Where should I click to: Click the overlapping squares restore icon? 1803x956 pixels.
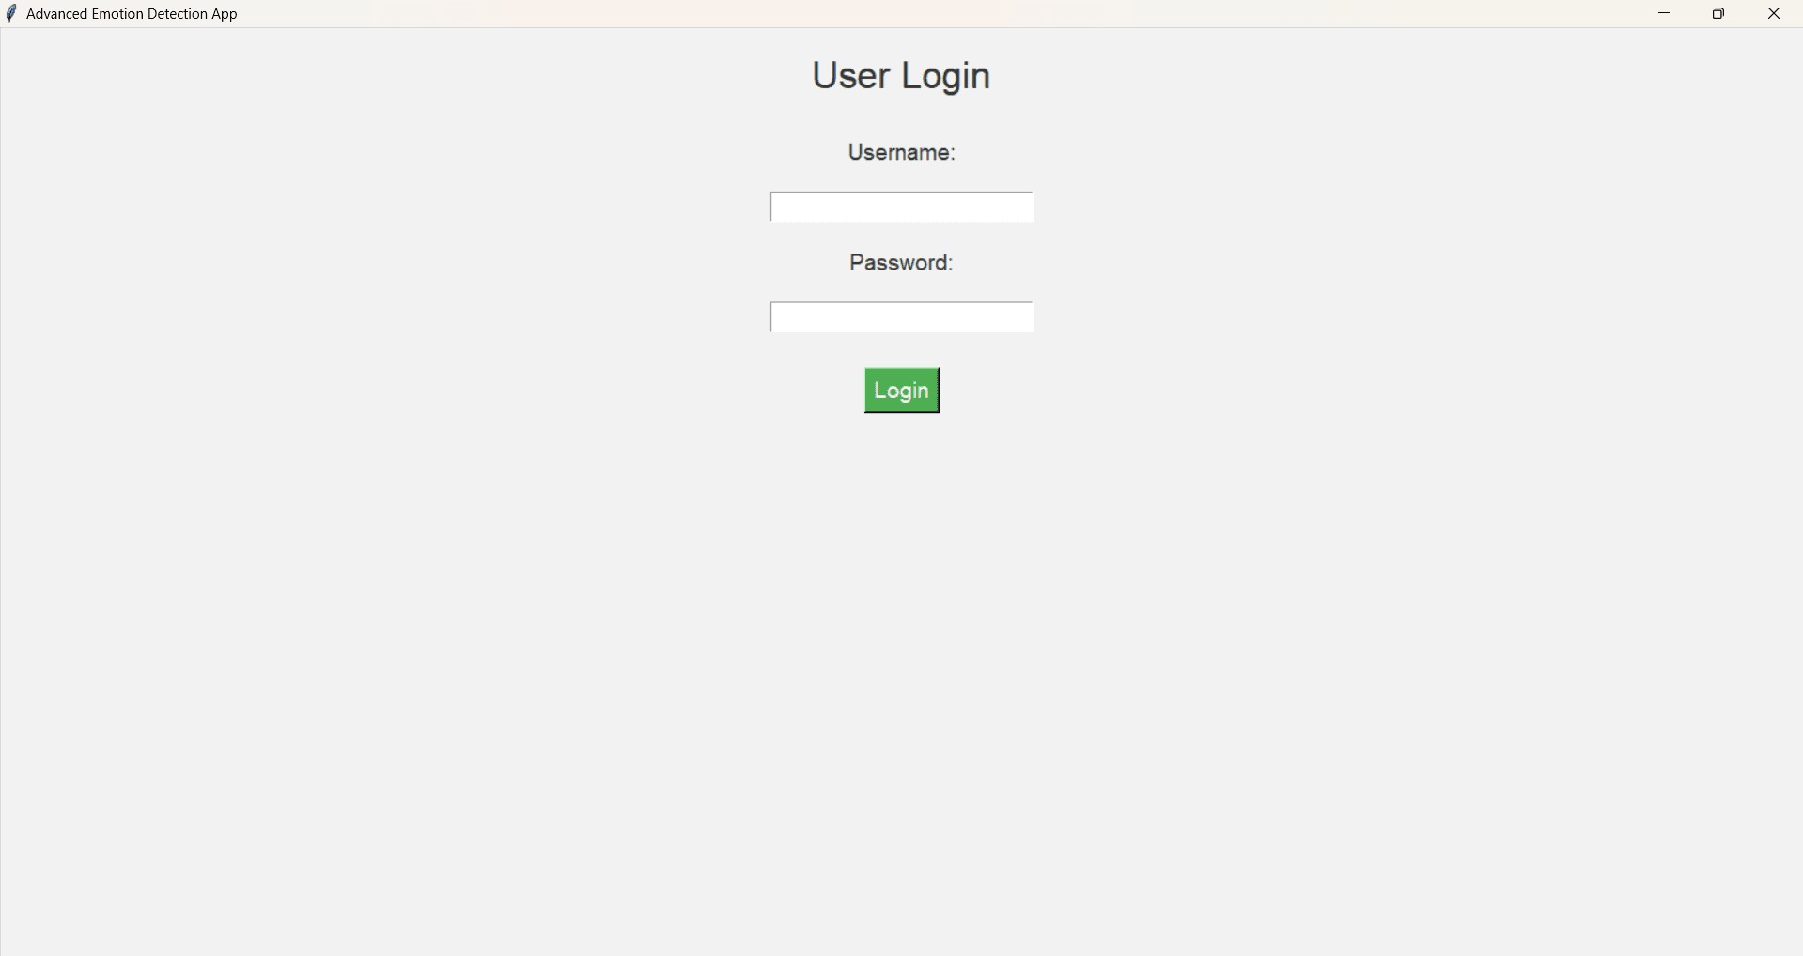click(x=1718, y=13)
